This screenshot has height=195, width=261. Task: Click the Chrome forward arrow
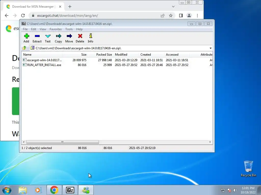tap(15, 15)
